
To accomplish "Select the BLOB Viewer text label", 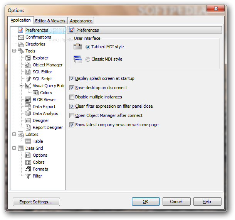I will [x=44, y=100].
